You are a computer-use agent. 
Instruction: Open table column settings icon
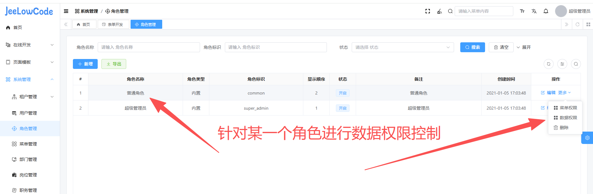point(562,64)
